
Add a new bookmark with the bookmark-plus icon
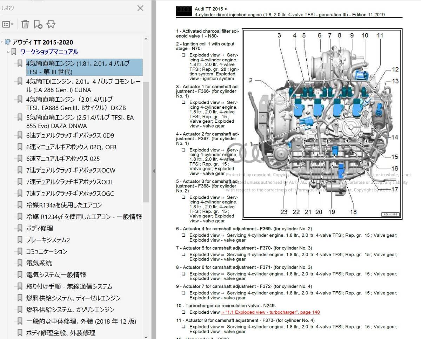39,24
